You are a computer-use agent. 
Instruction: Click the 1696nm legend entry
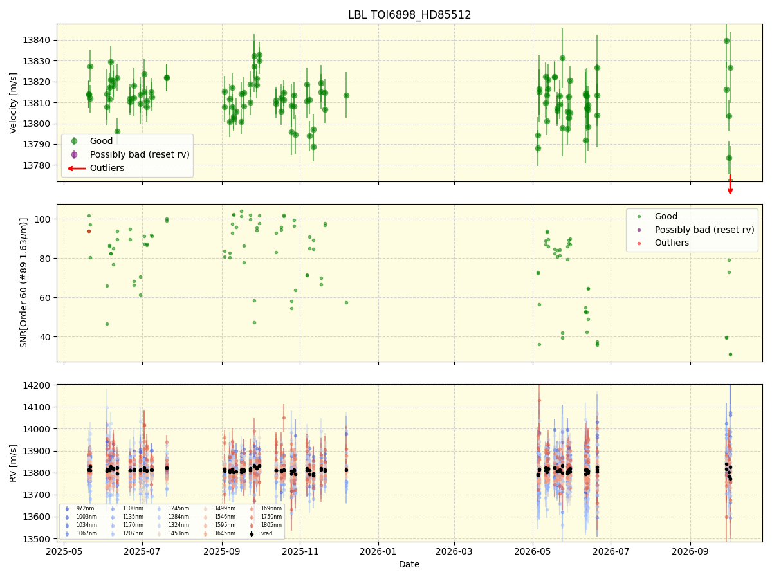click(271, 508)
